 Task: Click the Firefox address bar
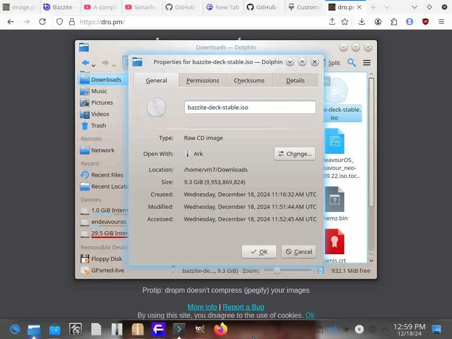(x=202, y=22)
